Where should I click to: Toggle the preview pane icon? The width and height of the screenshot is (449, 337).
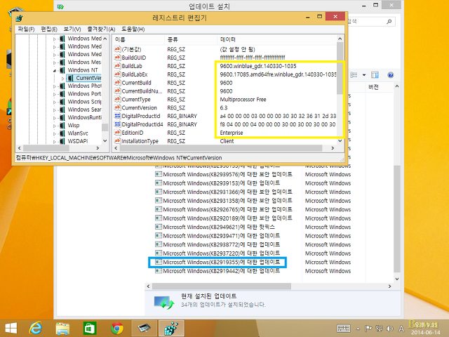pos(375,75)
